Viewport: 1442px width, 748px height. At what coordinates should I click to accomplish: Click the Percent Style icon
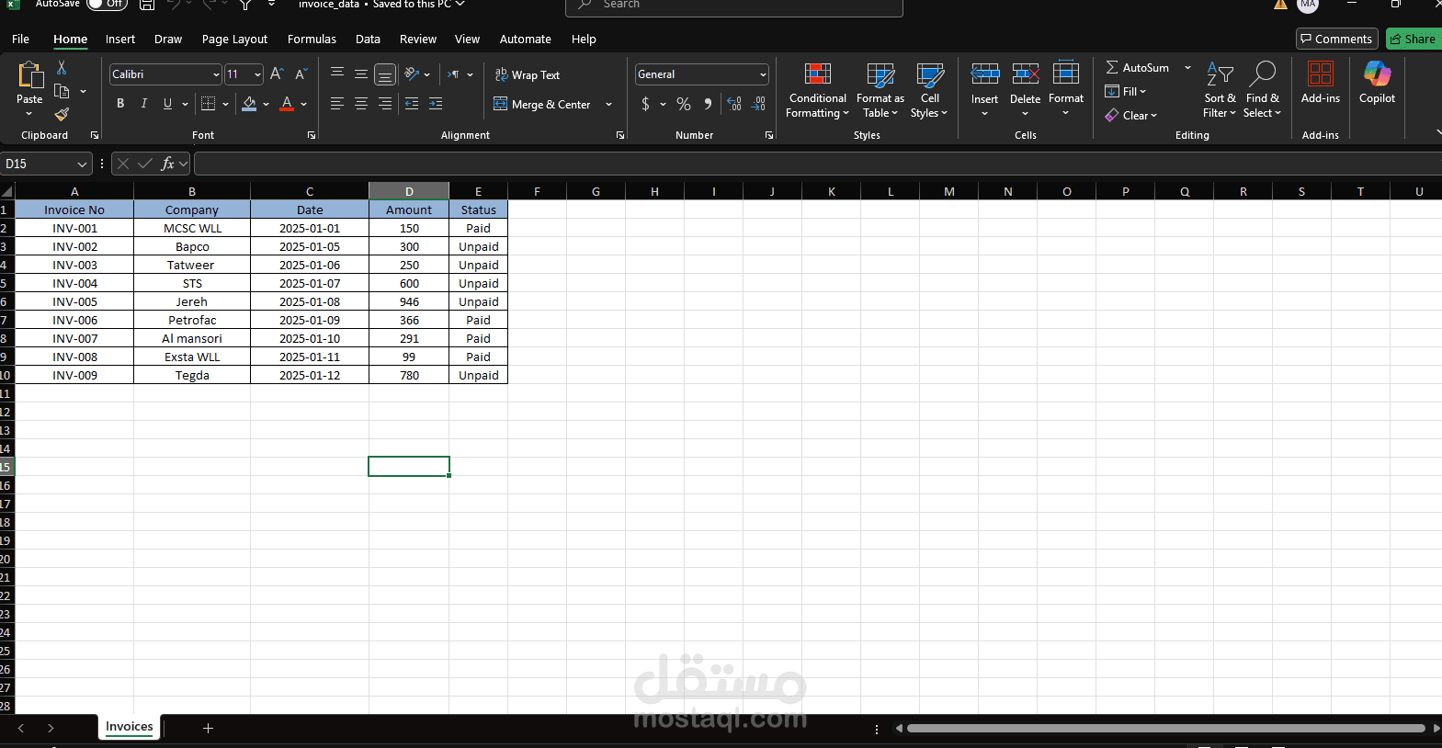[684, 104]
